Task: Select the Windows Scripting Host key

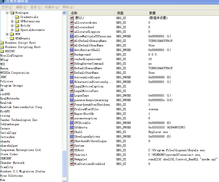Action: tap(23, 47)
